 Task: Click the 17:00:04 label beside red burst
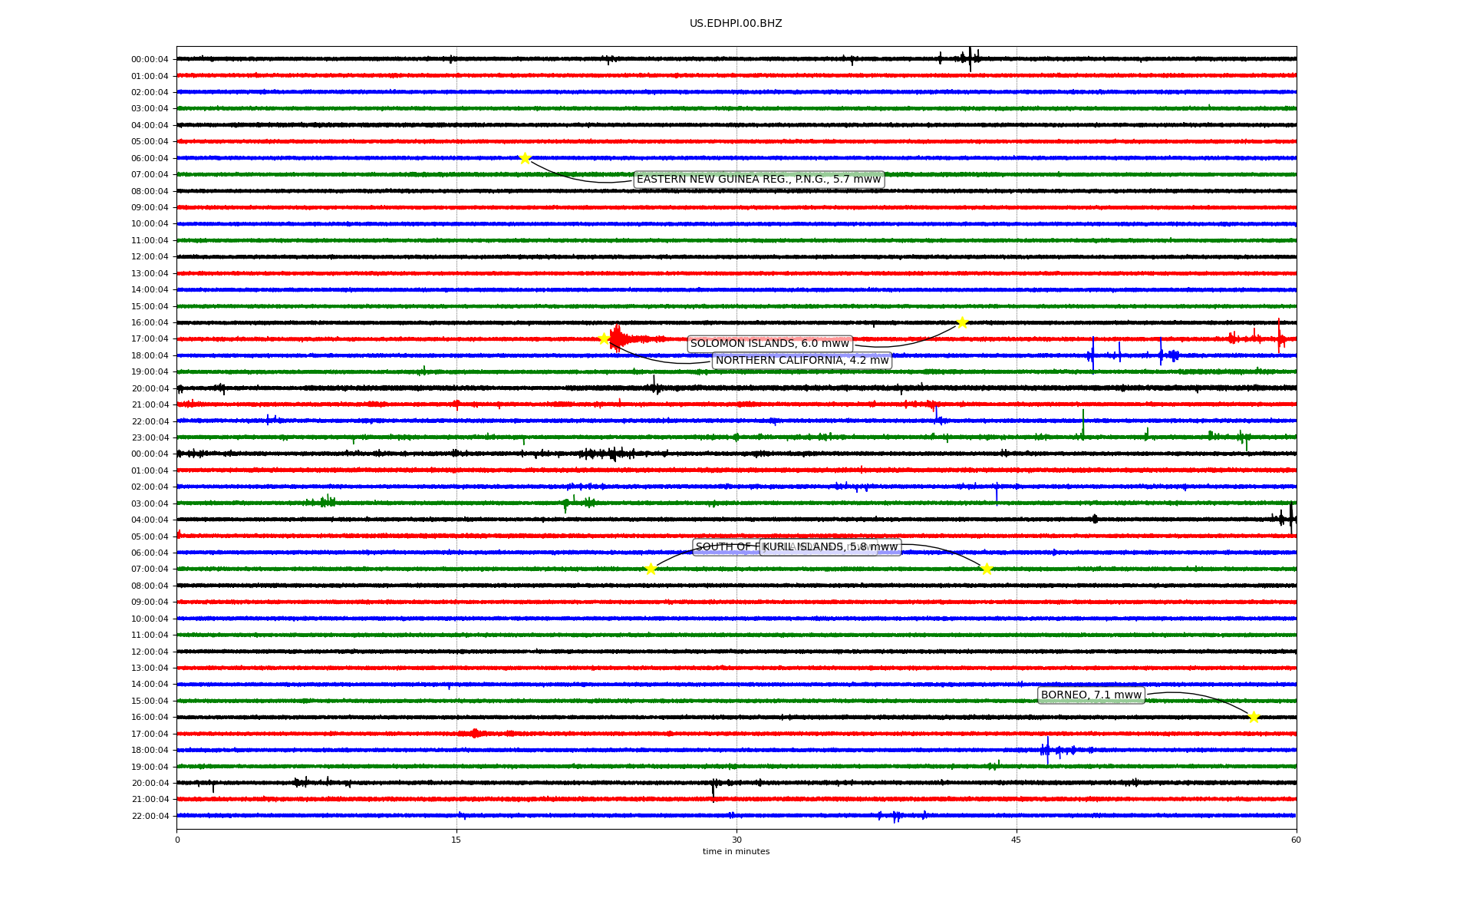[x=150, y=339]
